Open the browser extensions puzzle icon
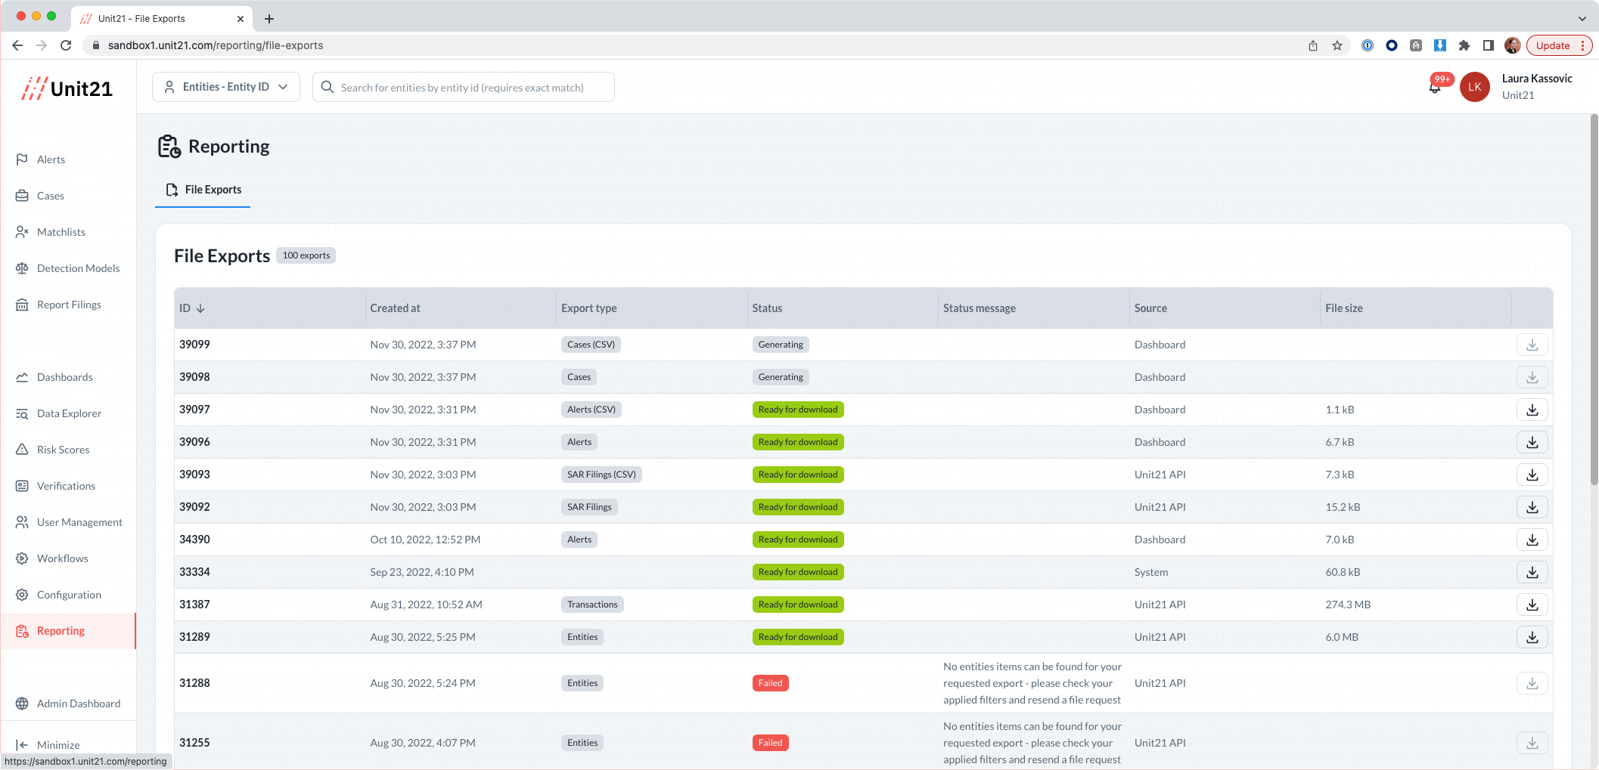 coord(1464,45)
